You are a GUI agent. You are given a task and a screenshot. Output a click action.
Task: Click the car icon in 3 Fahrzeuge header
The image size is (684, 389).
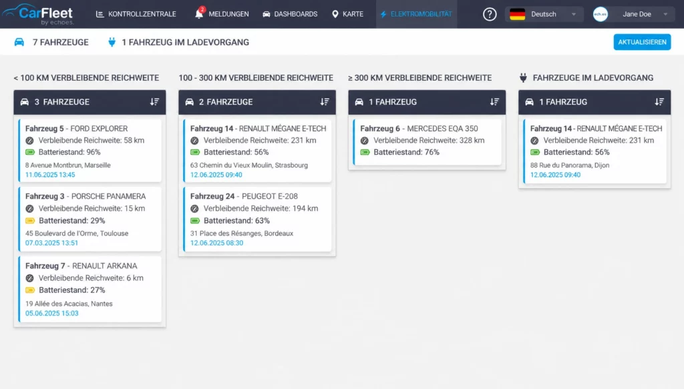(25, 102)
